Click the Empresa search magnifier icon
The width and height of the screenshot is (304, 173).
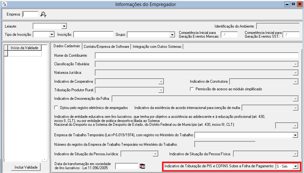pyautogui.click(x=43, y=14)
